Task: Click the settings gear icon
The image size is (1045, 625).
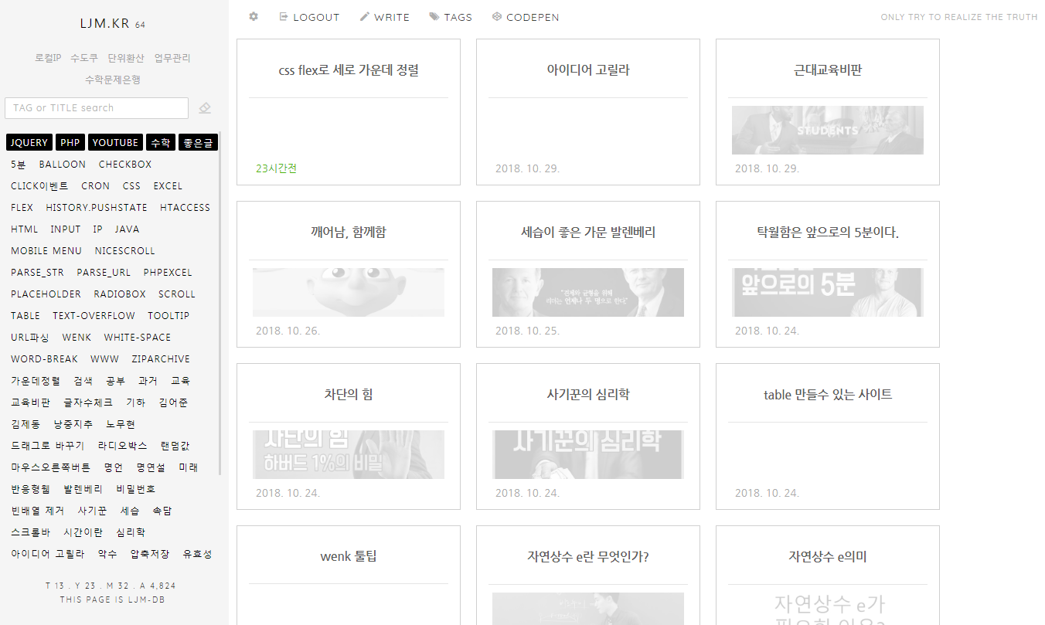Action: coord(254,16)
